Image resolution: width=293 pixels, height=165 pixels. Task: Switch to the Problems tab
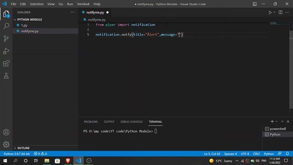[91, 122]
